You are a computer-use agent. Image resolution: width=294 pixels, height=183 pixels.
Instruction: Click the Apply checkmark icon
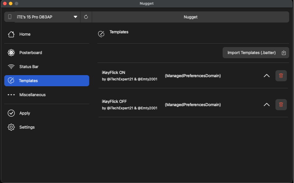pos(11,113)
